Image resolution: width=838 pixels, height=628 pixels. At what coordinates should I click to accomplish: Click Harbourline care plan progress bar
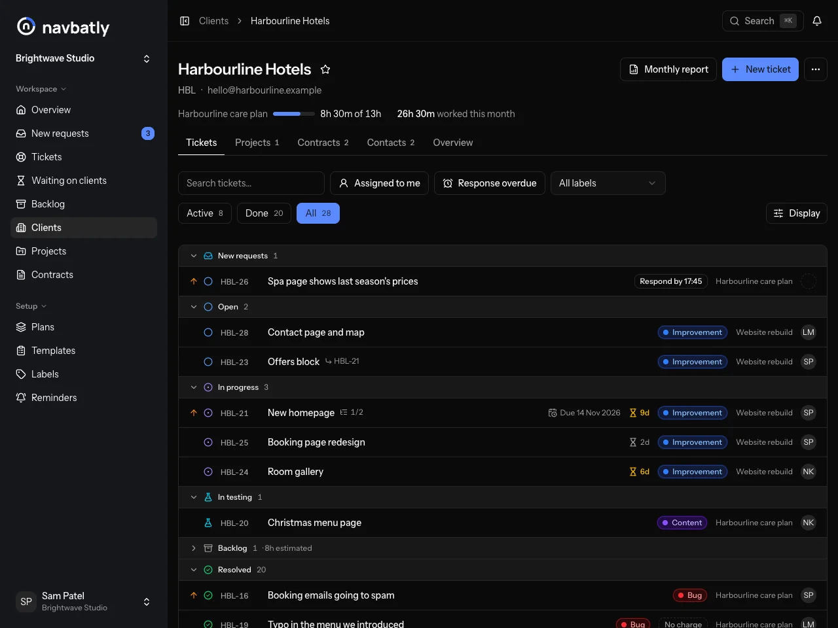point(294,114)
